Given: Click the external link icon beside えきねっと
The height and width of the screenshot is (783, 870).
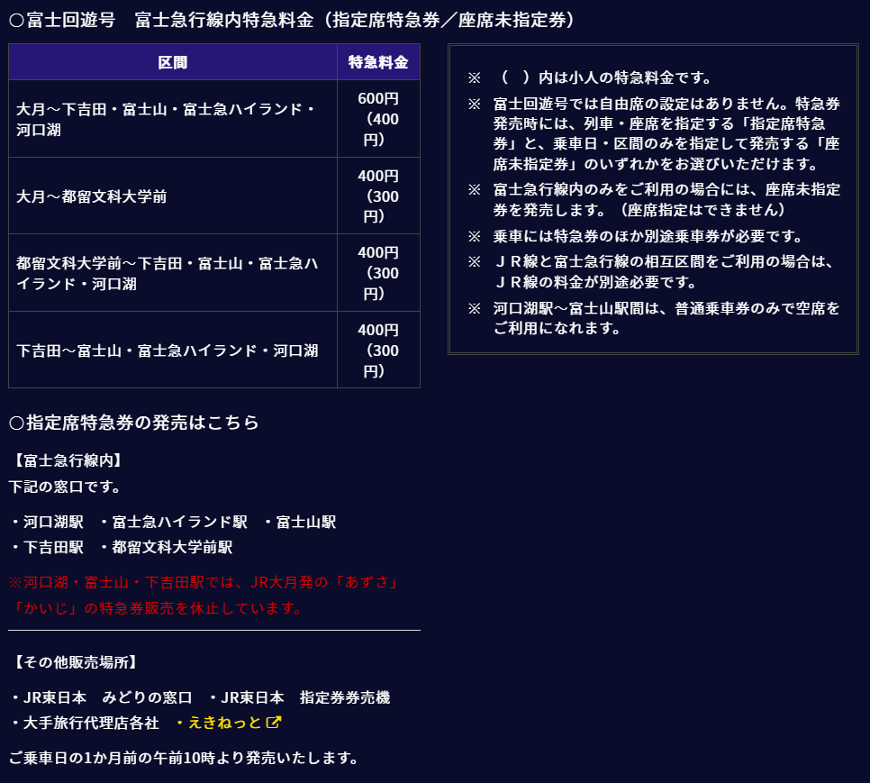Looking at the screenshot, I should click(275, 723).
